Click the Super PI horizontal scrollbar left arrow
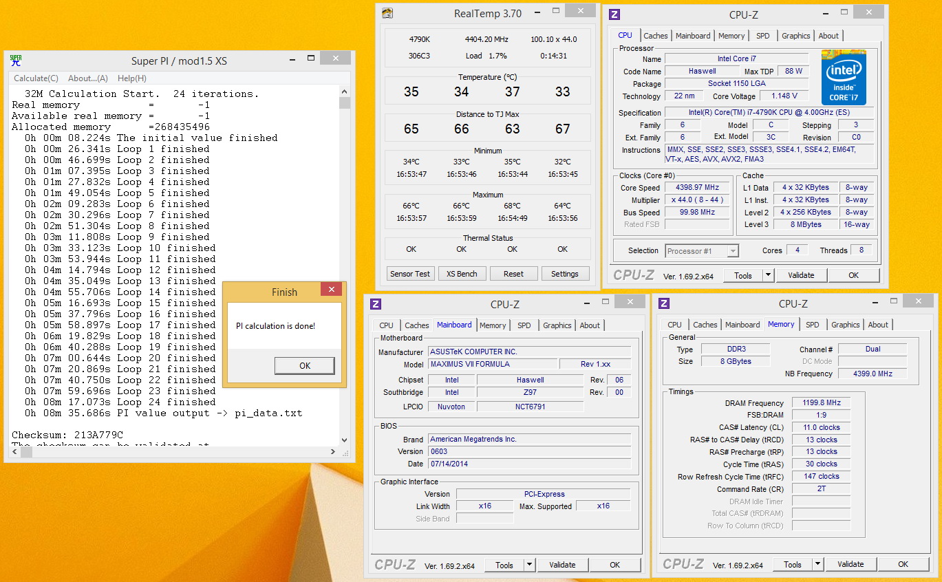This screenshot has width=942, height=582. click(14, 451)
